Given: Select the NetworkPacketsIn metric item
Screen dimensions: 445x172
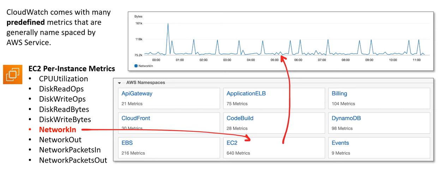Looking at the screenshot, I should click(x=70, y=150).
